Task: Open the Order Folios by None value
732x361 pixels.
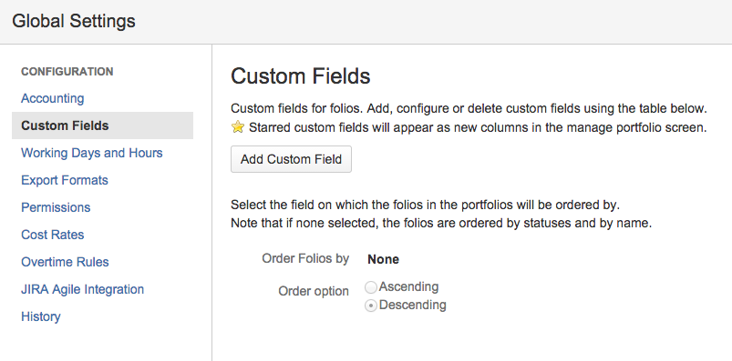Action: point(383,259)
